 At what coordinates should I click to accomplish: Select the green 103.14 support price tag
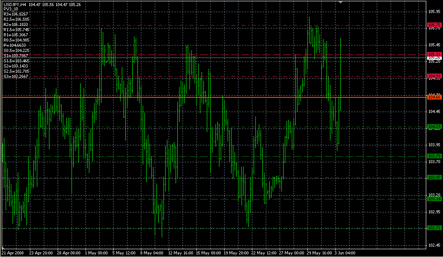click(x=434, y=199)
